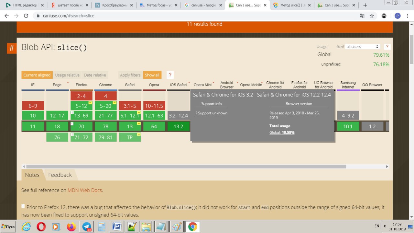The height and width of the screenshot is (233, 414).
Task: Open the Пуск start menu
Action: [x=9, y=226]
